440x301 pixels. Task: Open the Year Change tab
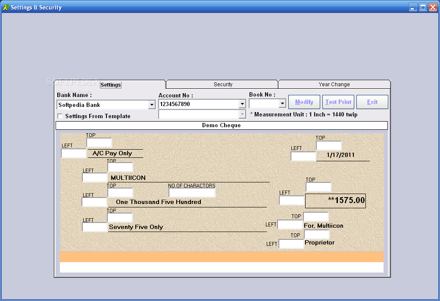coord(334,84)
